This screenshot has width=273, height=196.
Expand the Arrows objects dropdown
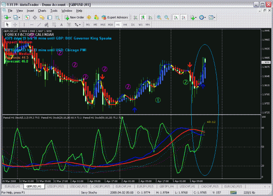[80, 25]
